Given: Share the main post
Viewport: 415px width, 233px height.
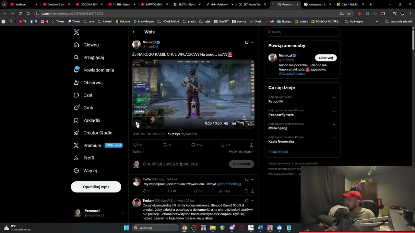Looking at the screenshot, I should (251, 145).
